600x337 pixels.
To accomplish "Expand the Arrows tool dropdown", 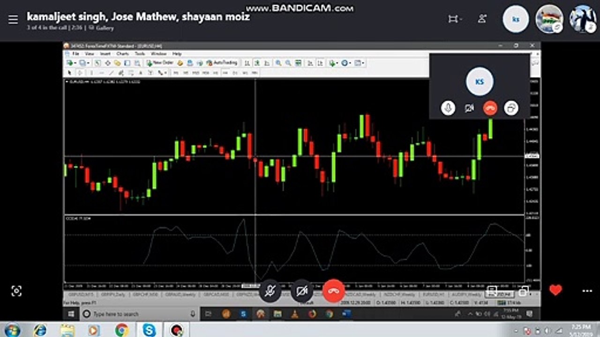I will 165,73.
